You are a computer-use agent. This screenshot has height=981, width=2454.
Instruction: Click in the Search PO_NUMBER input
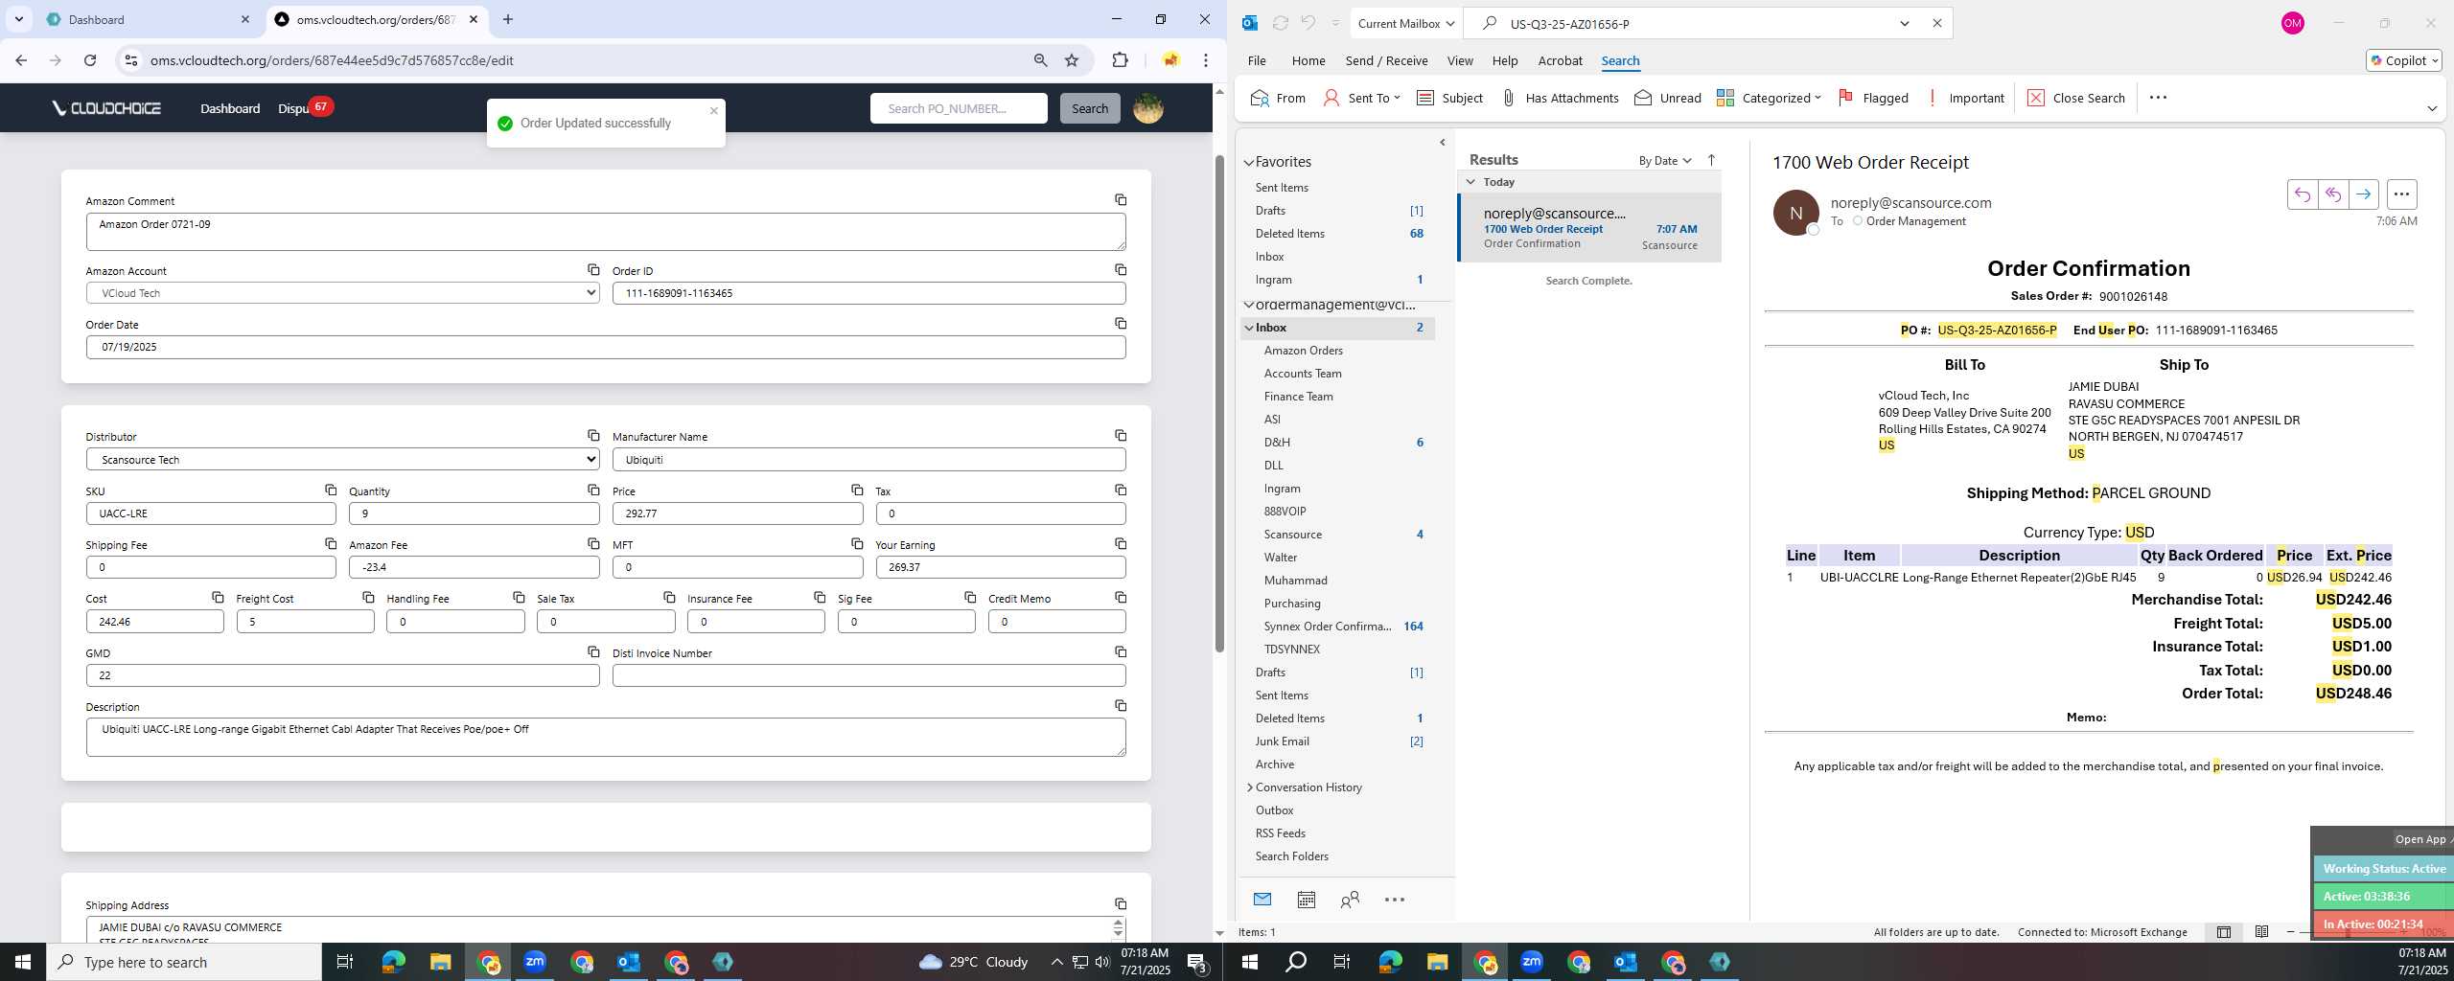(959, 108)
